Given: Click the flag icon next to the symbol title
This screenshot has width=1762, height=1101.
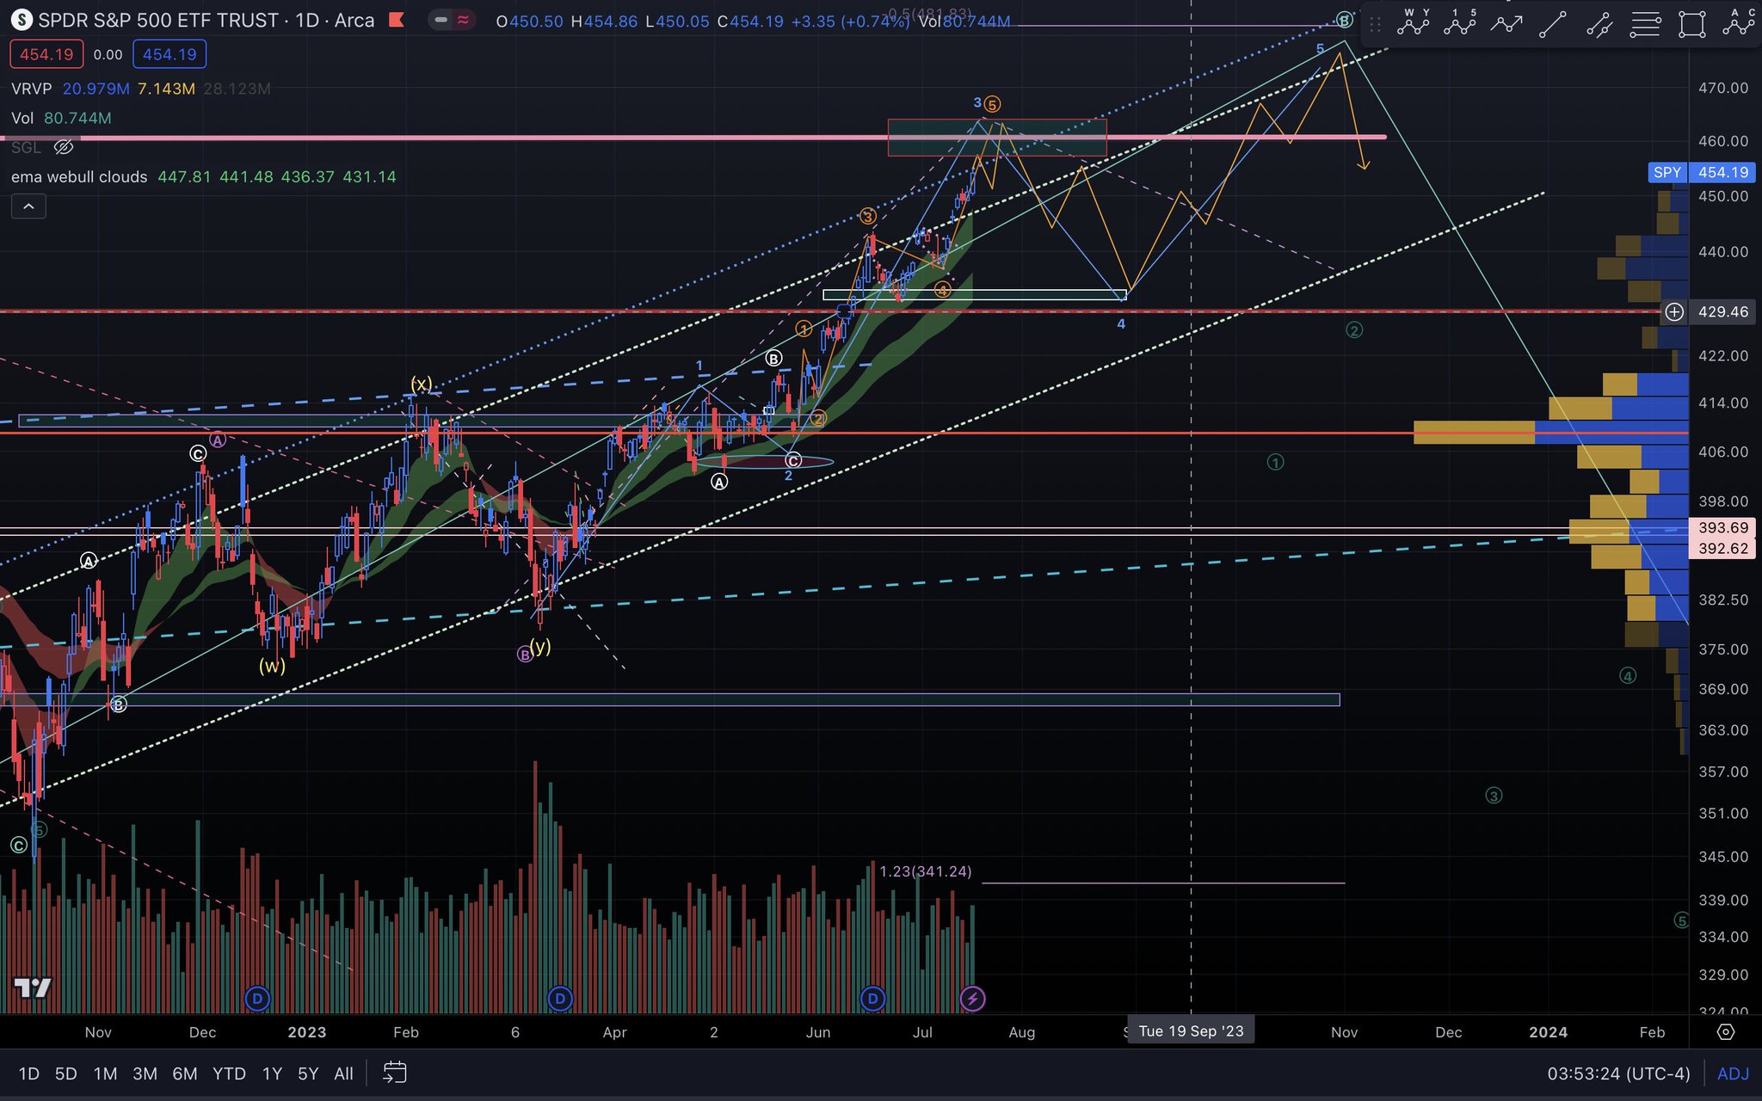Looking at the screenshot, I should [x=395, y=20].
